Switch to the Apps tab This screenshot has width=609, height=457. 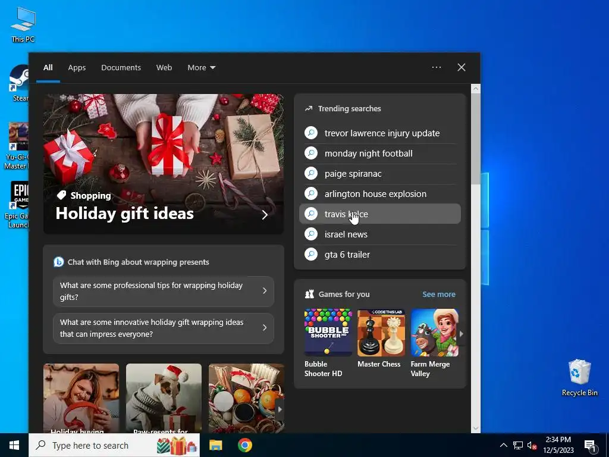pyautogui.click(x=77, y=68)
